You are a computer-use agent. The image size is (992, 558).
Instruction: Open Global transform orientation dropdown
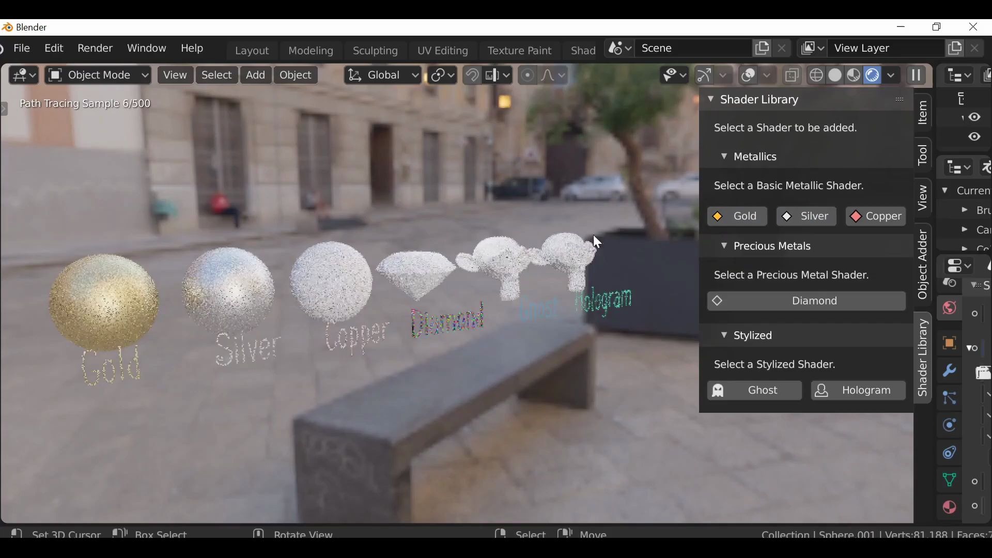click(383, 75)
